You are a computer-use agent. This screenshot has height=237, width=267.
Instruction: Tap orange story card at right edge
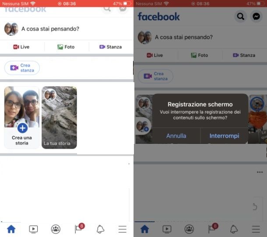[257, 119]
